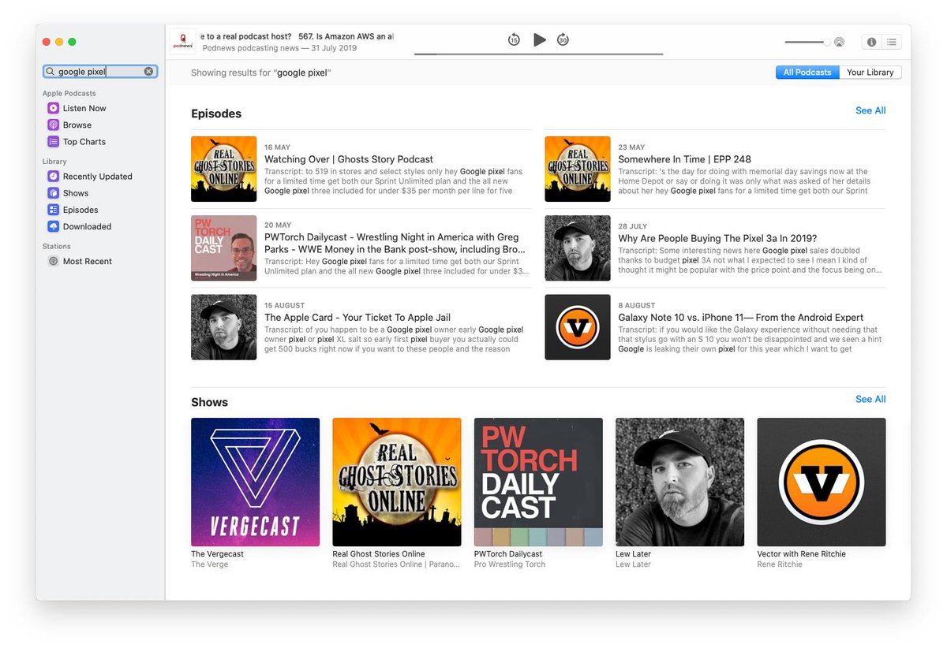Open Vector with Rene Ritchie show cover
Screen dimensions: 947x648
(822, 482)
